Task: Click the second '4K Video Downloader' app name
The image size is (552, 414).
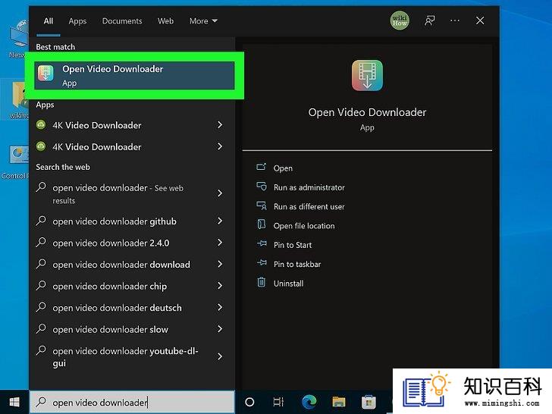Action: pyautogui.click(x=97, y=147)
